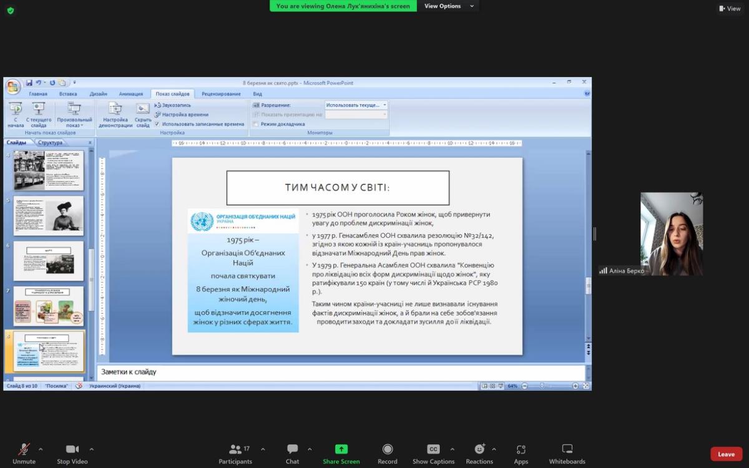Click the green Share Screen icon
Viewport: 749px width, 468px height.
(x=341, y=449)
